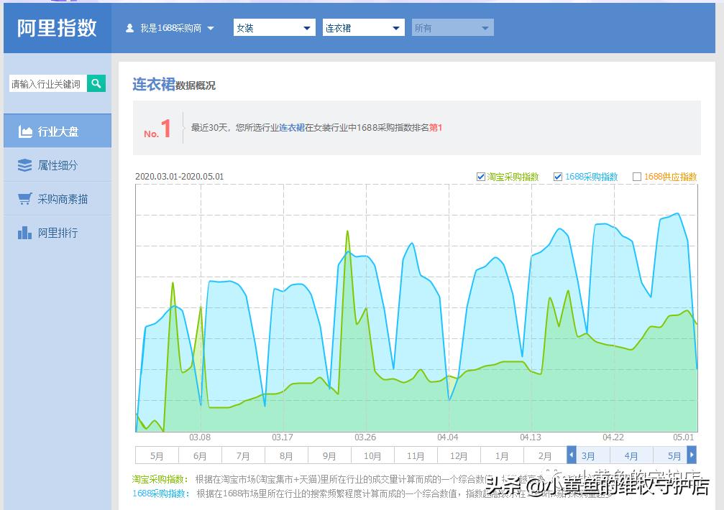Disable the 1688采购指数 checkbox
Viewport: 724px width, 510px height.
coord(558,176)
